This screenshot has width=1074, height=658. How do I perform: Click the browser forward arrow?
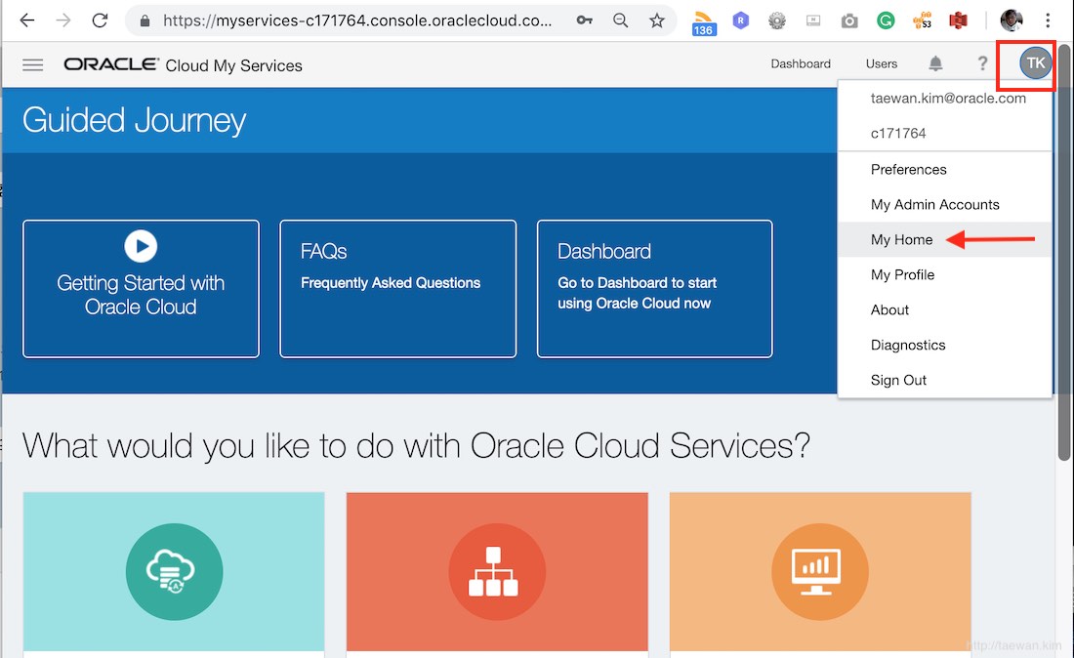coord(63,21)
